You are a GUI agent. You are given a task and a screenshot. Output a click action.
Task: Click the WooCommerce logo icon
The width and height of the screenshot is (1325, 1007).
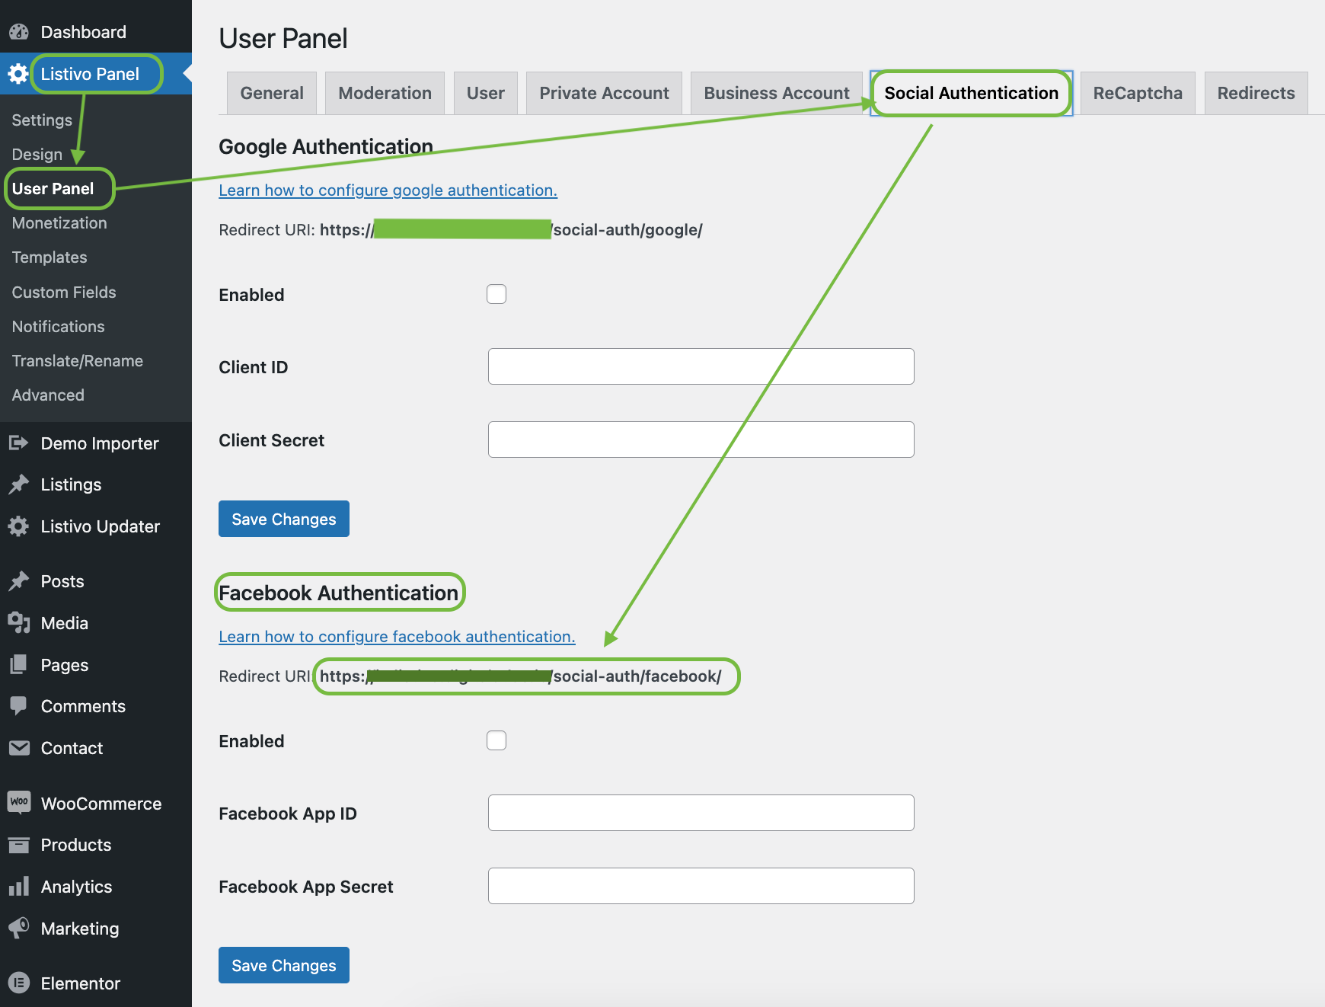pos(19,802)
